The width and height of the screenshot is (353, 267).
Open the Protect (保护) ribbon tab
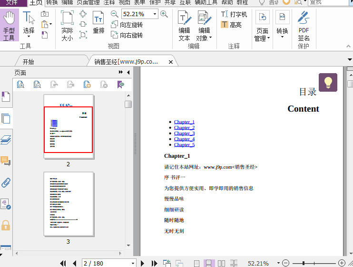[155, 2]
